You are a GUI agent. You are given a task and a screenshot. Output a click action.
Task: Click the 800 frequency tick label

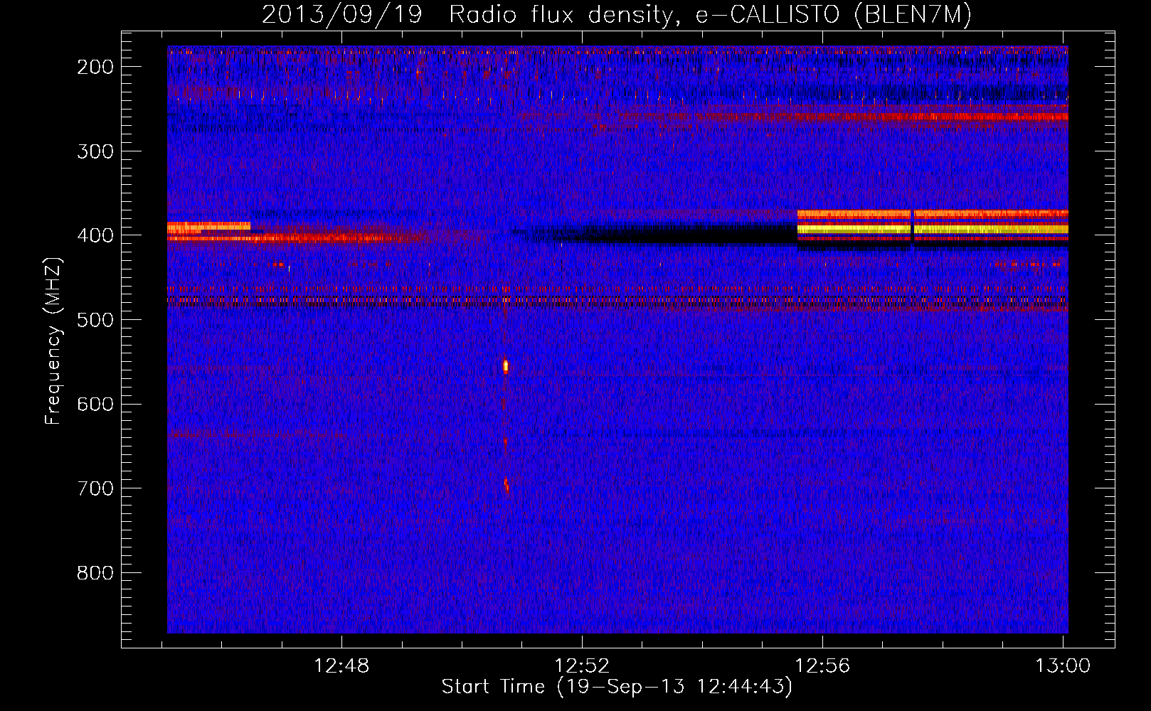[95, 573]
